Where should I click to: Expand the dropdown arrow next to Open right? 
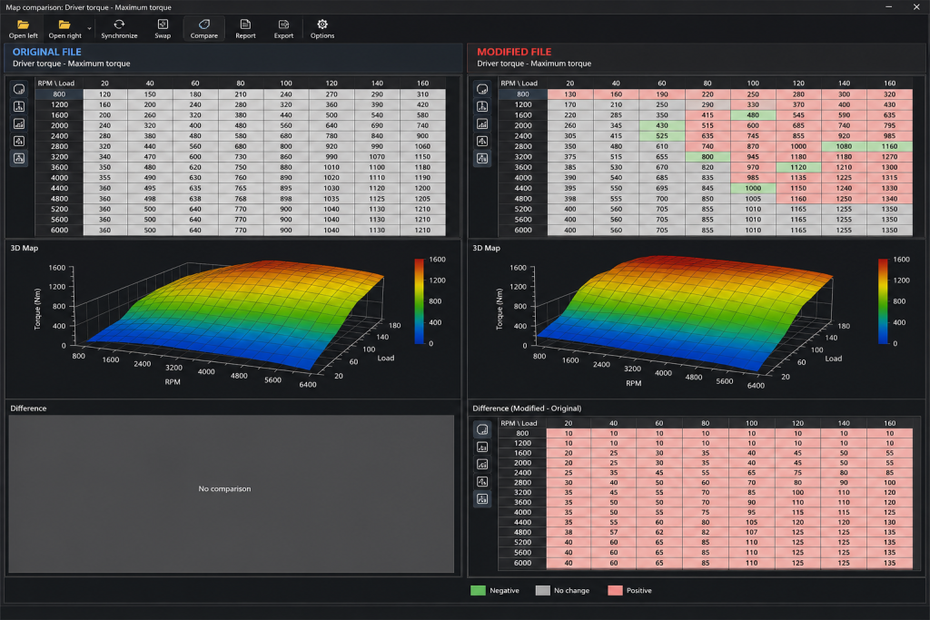pos(90,28)
